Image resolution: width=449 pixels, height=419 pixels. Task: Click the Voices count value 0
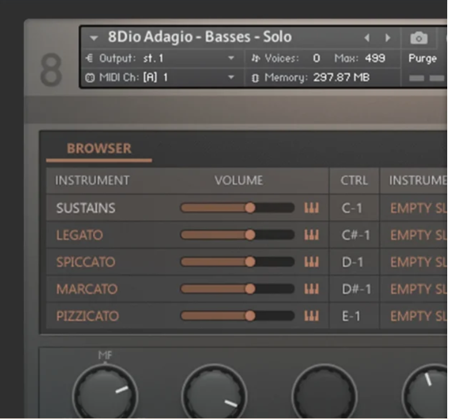pyautogui.click(x=316, y=58)
